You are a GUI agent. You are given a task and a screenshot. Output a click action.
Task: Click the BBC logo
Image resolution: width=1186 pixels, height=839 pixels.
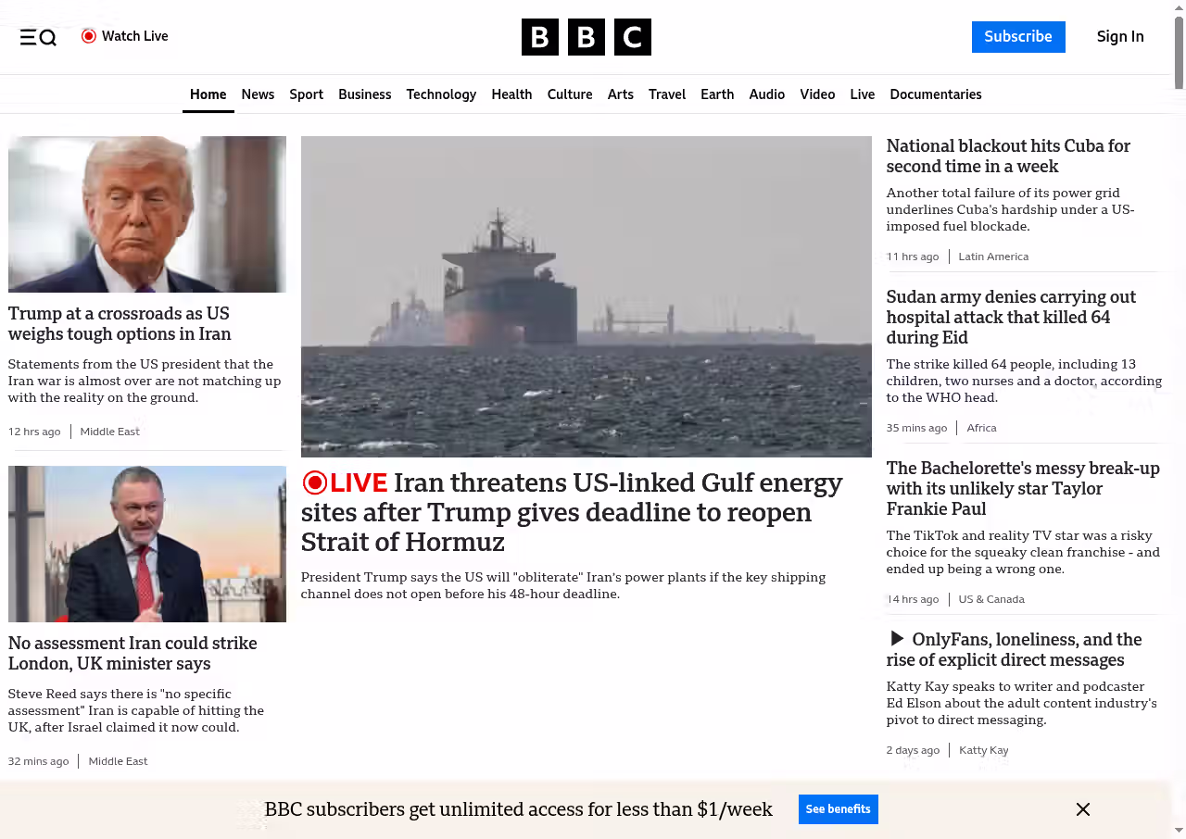[586, 37]
